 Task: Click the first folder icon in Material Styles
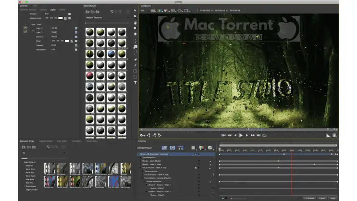click(87, 12)
